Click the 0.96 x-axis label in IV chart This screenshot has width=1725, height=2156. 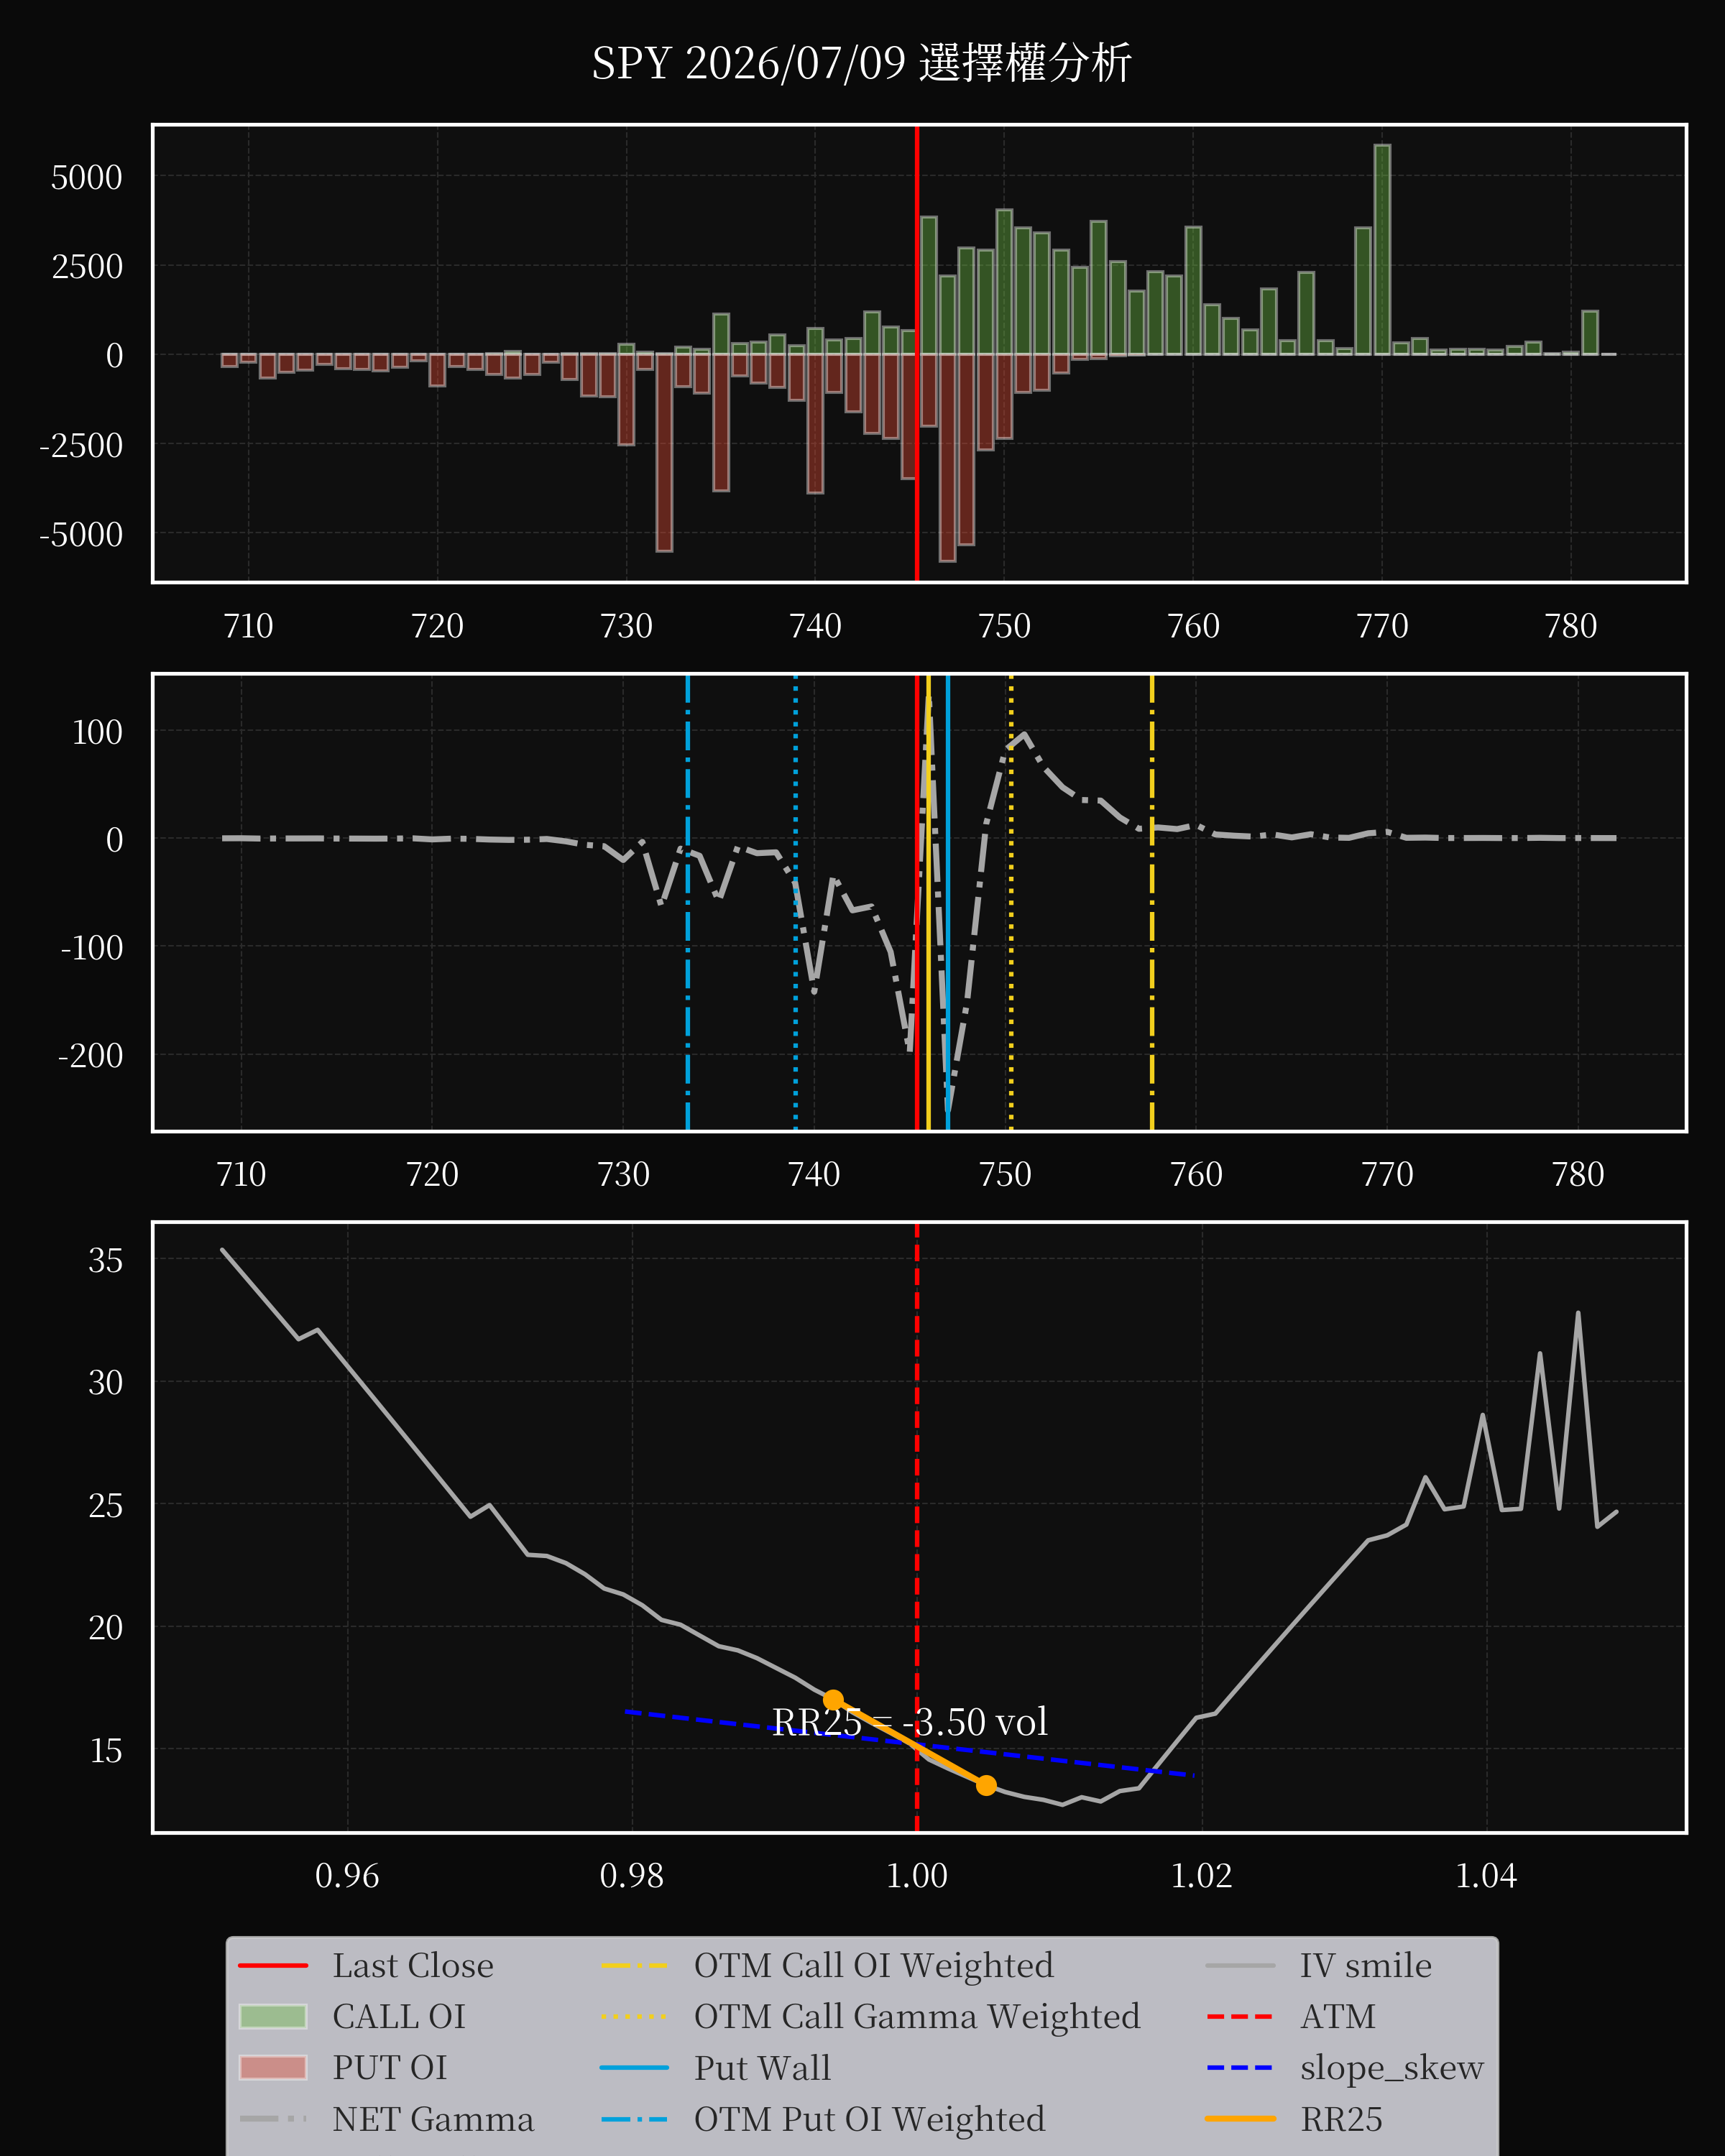(347, 1876)
